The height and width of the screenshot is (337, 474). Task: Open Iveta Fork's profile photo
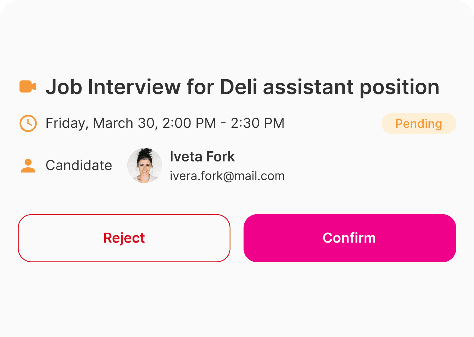[x=145, y=166]
